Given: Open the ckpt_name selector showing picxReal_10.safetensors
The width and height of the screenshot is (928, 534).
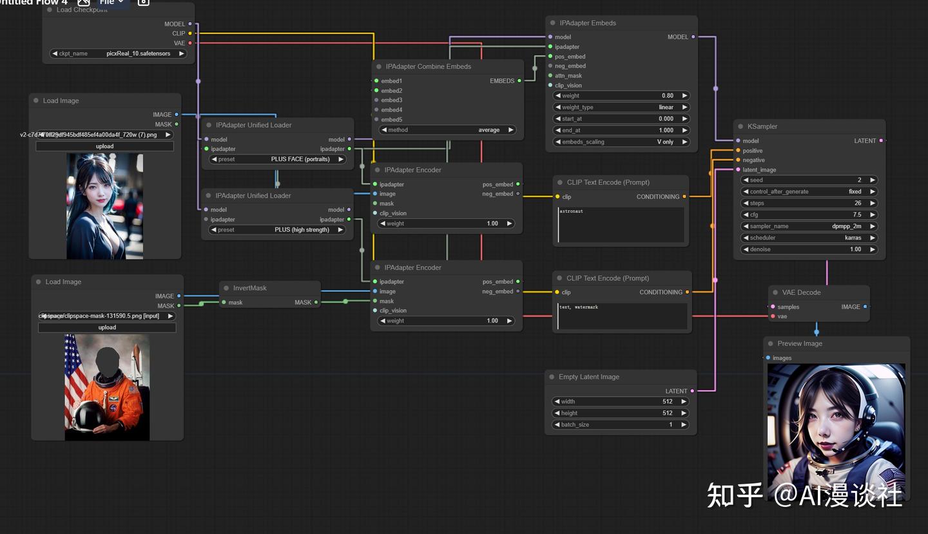Looking at the screenshot, I should (x=116, y=53).
